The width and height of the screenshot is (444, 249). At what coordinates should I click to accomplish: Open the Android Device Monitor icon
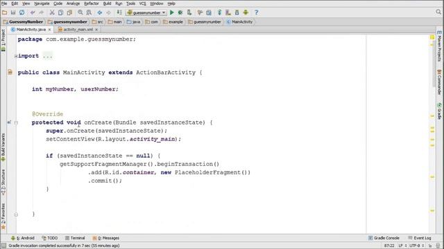pyautogui.click(x=246, y=12)
